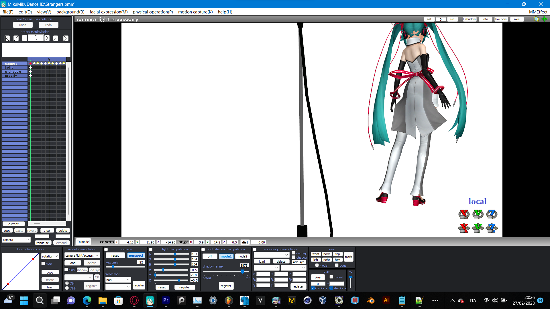The height and width of the screenshot is (309, 550).
Task: Open the camera/light/accessory model dropdown
Action: [x=82, y=255]
